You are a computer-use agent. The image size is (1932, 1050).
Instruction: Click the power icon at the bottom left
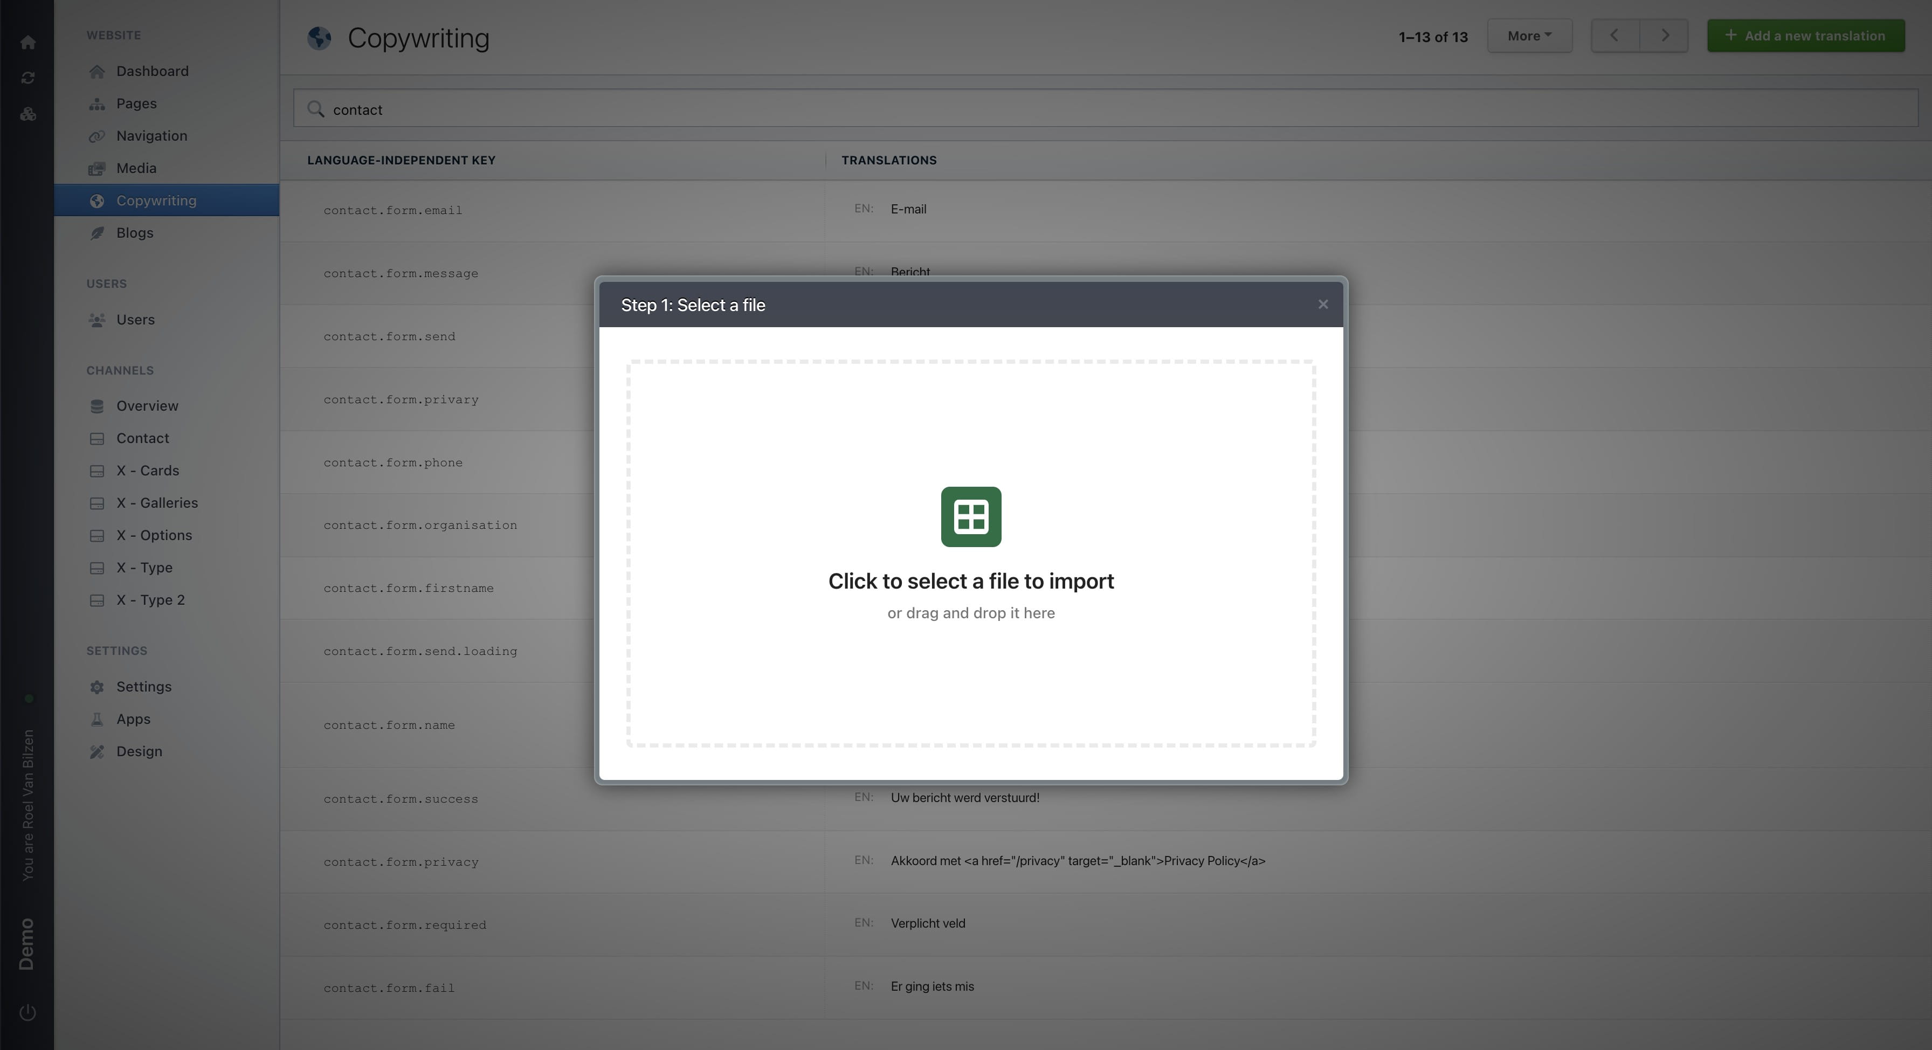27,1011
